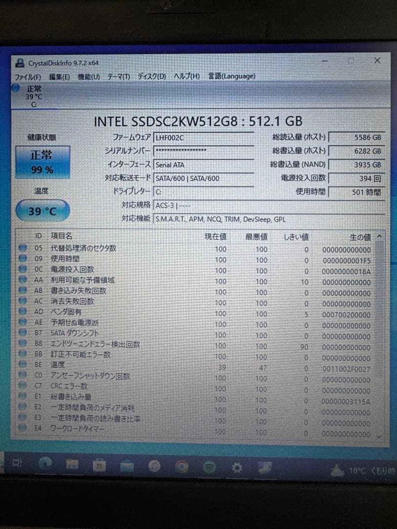
Task: Select raw value 000700200000 in ベンダ固有 row
Action: pyautogui.click(x=347, y=315)
